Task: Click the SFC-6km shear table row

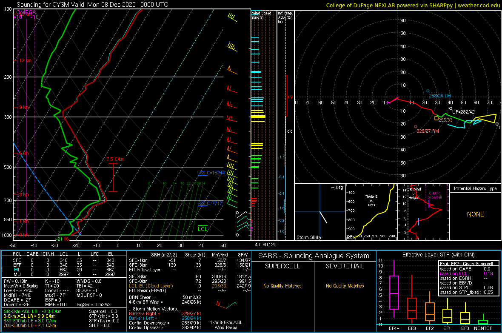Action: (x=190, y=276)
